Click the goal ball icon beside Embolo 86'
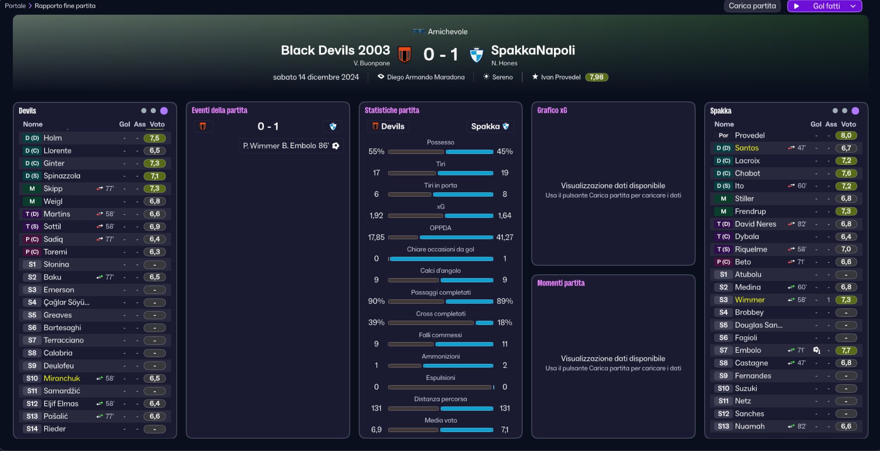The width and height of the screenshot is (880, 451). pos(336,146)
